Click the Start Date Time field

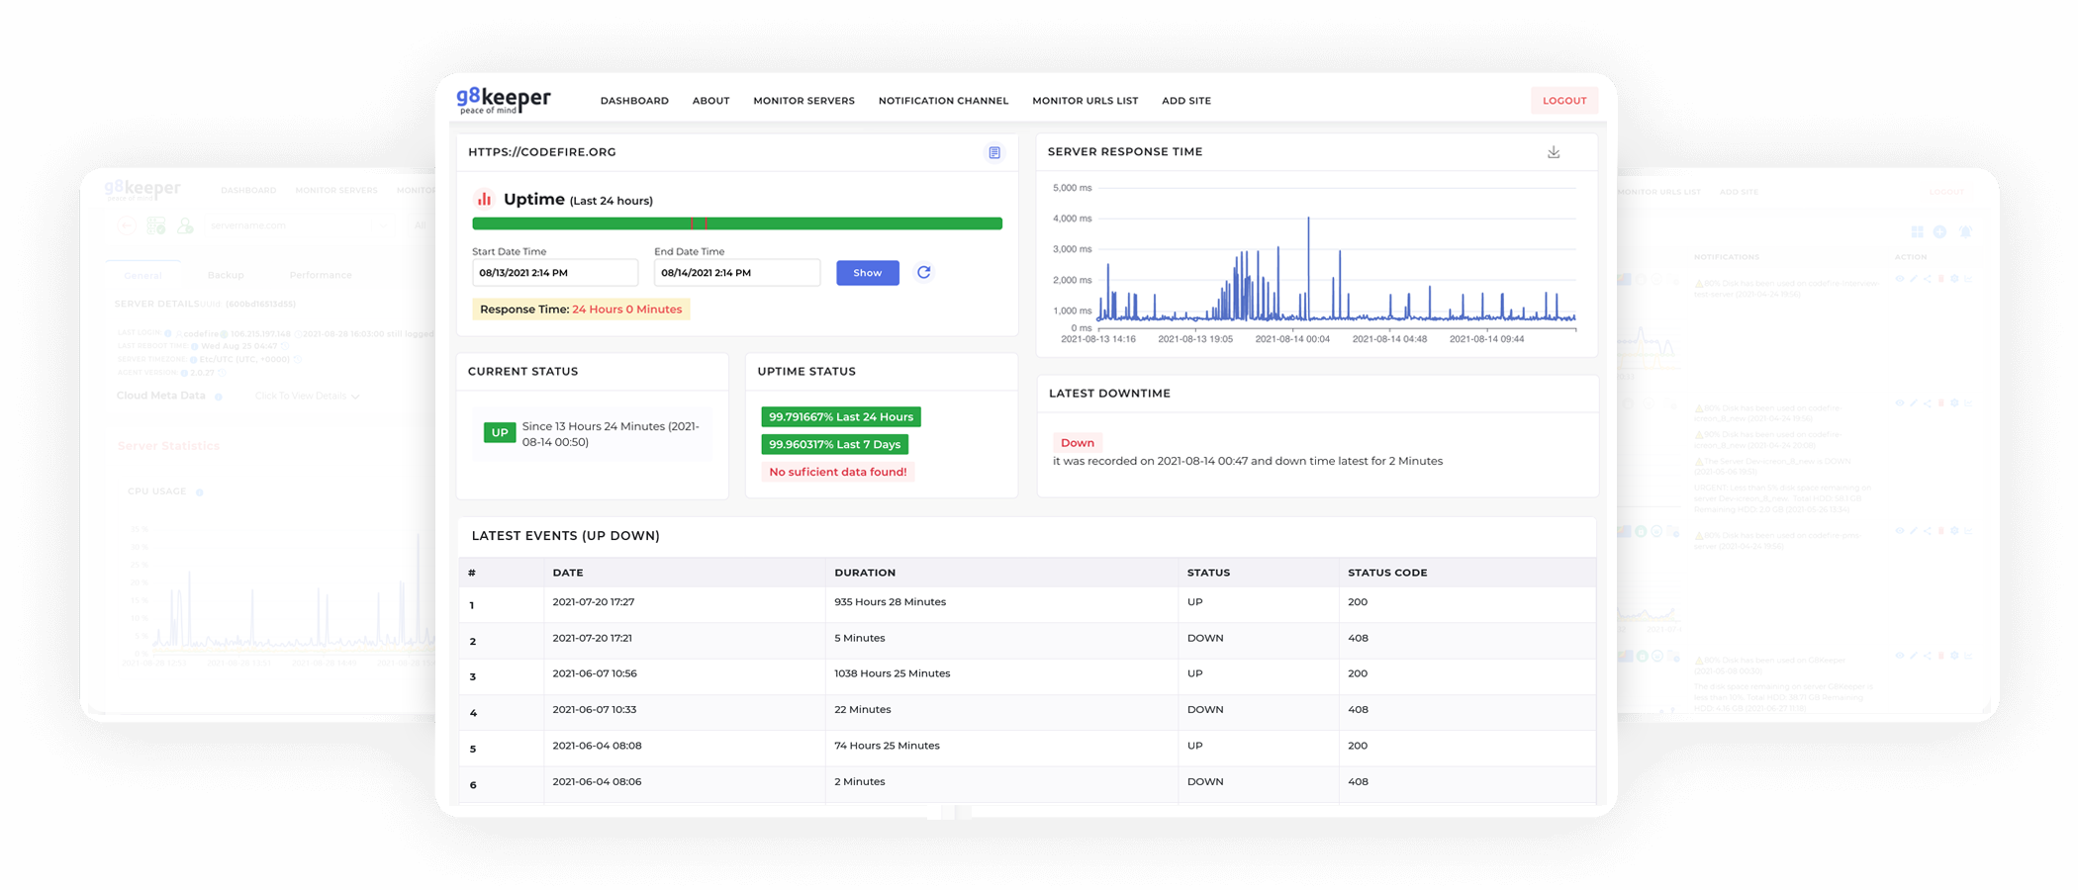pos(554,273)
